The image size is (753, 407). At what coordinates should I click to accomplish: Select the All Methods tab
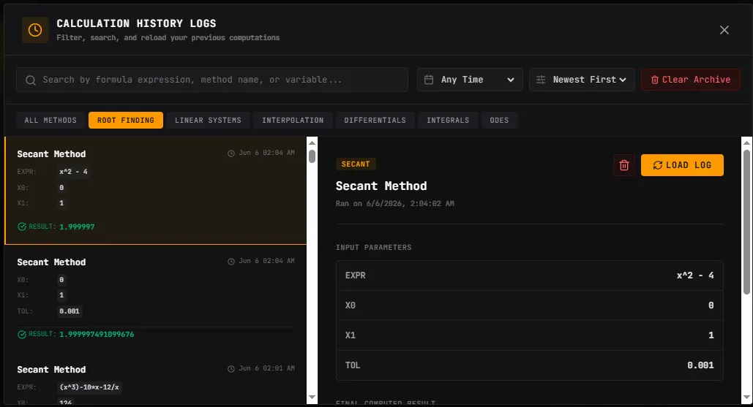click(50, 121)
